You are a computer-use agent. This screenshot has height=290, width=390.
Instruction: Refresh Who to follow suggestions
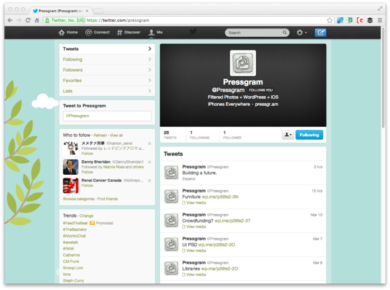coord(100,135)
